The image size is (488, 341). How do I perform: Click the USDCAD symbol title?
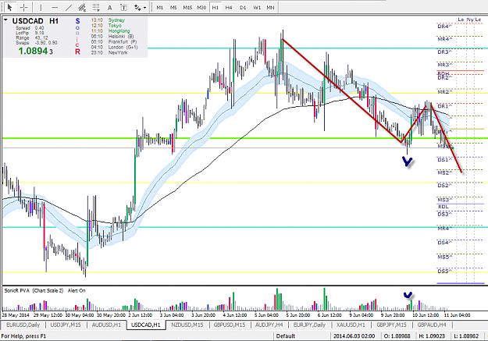pyautogui.click(x=27, y=21)
